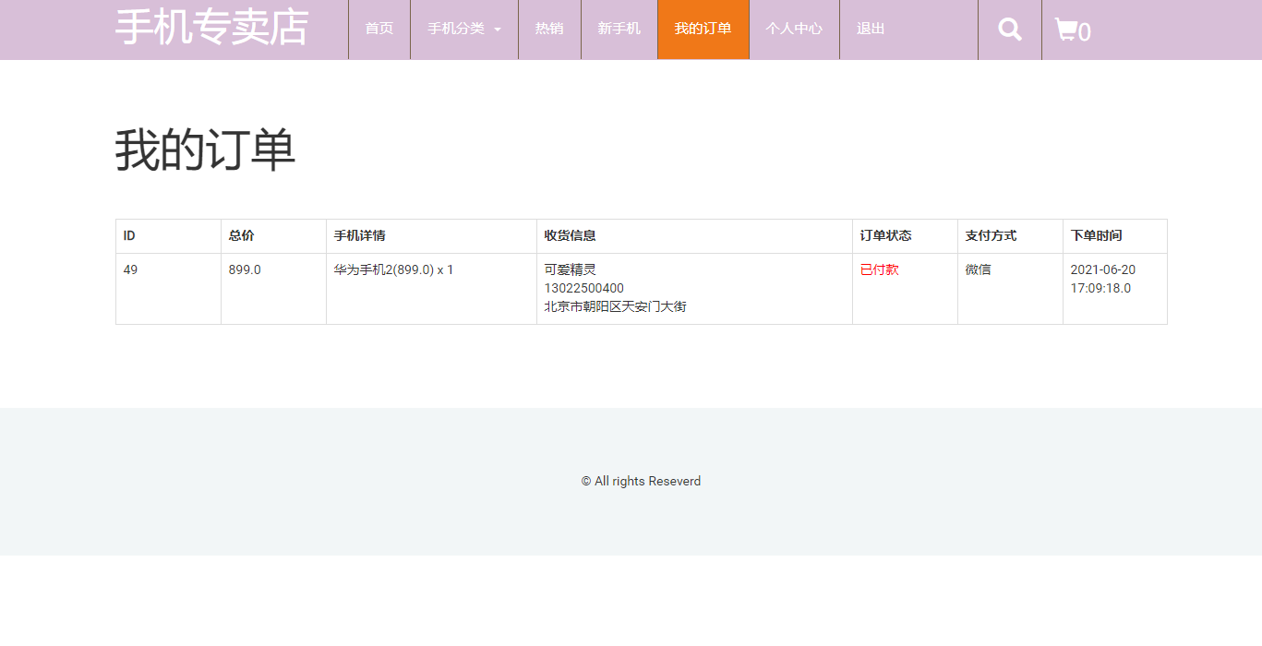Click the 总价 column header
1262x646 pixels.
pyautogui.click(x=241, y=235)
